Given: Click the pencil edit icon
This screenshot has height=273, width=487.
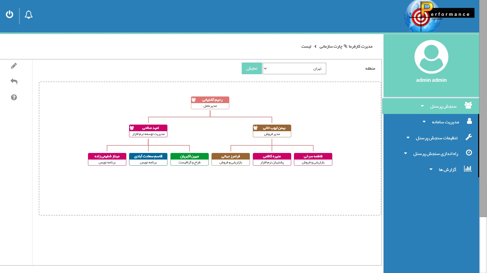Looking at the screenshot, I should [14, 66].
